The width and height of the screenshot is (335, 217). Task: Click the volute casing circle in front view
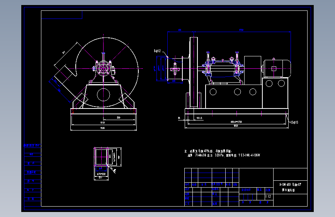tap(107, 72)
